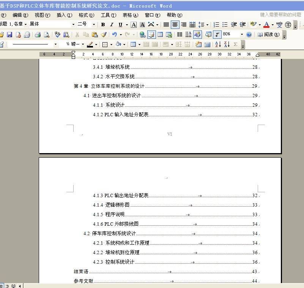Sort table ascending A-Z

[218, 44]
